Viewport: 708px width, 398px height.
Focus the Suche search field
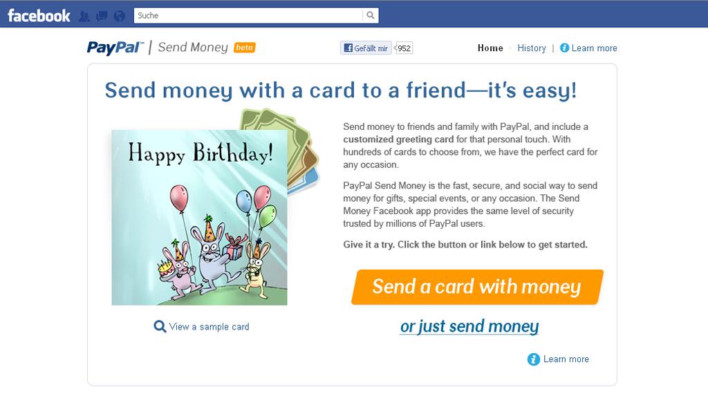click(248, 15)
